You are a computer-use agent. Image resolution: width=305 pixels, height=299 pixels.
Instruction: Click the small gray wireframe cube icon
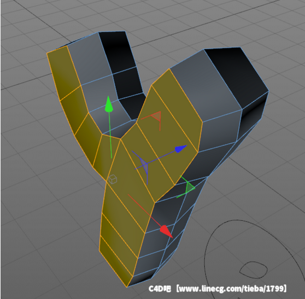click(113, 179)
